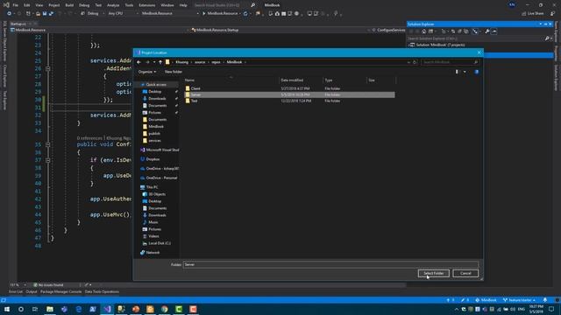The height and width of the screenshot is (315, 561).
Task: Click source in the breadcrumb path
Action: 200,62
